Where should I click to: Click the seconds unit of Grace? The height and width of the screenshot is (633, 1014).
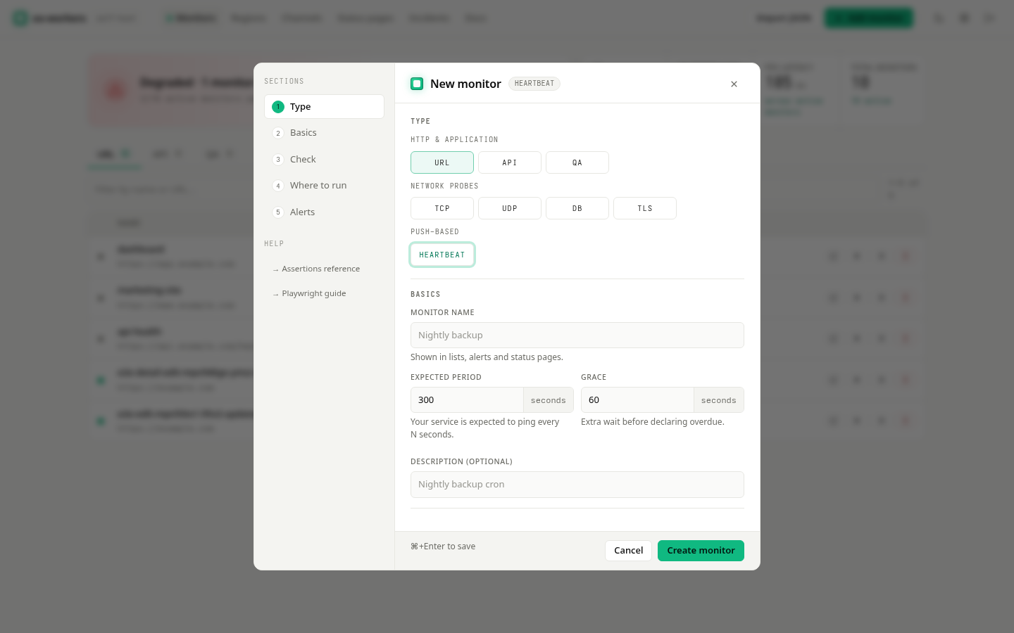click(719, 400)
